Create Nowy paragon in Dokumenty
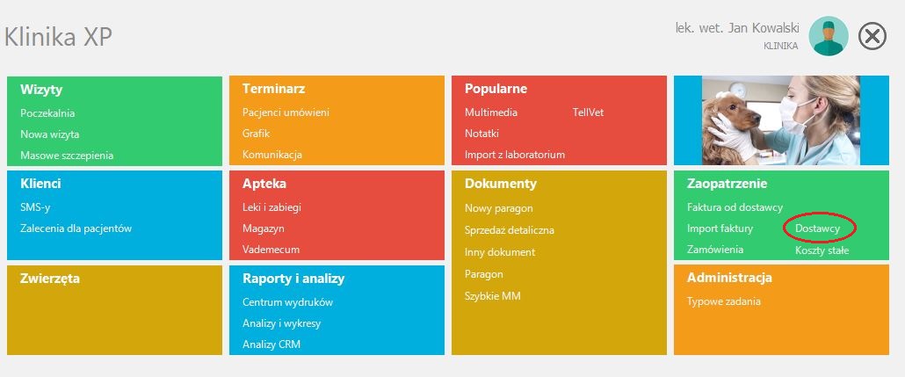 pos(499,208)
